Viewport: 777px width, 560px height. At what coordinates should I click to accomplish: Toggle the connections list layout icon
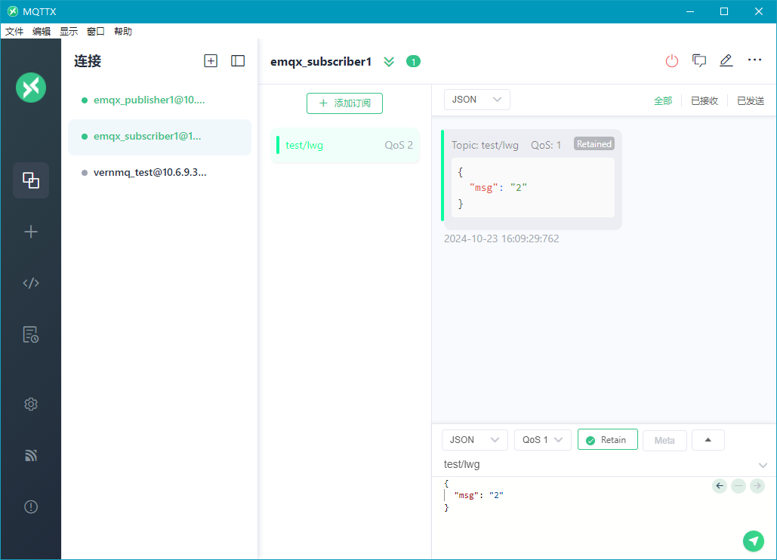pos(238,61)
